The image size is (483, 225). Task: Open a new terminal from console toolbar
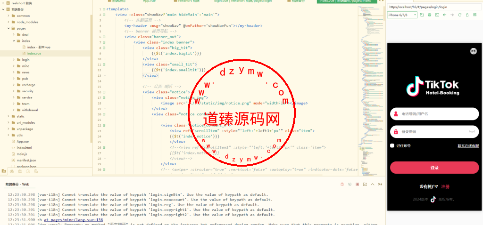tap(365, 185)
